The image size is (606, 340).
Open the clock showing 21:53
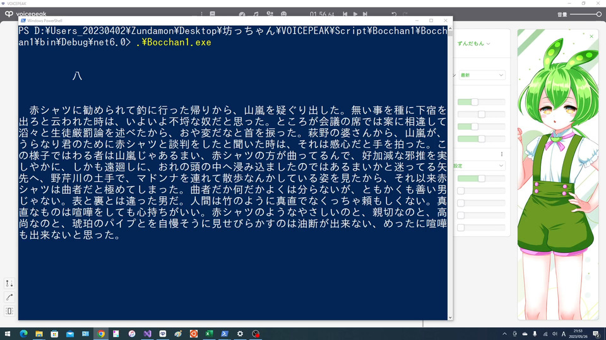(578, 334)
